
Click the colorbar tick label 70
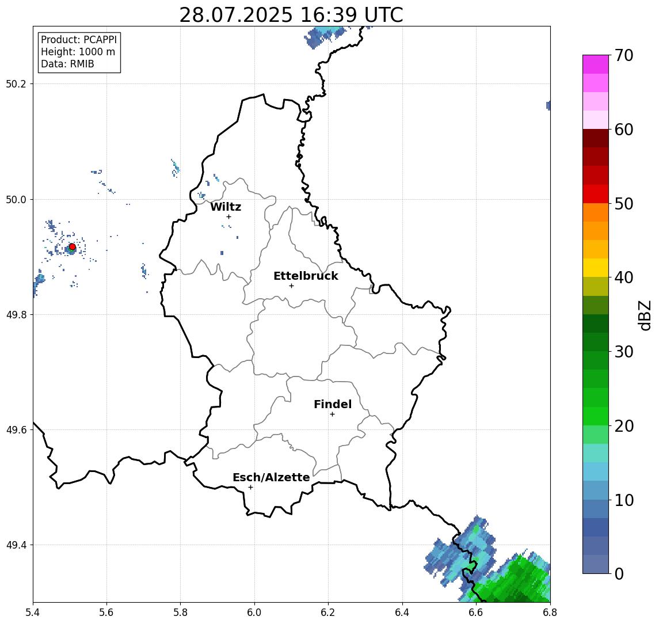(x=624, y=55)
